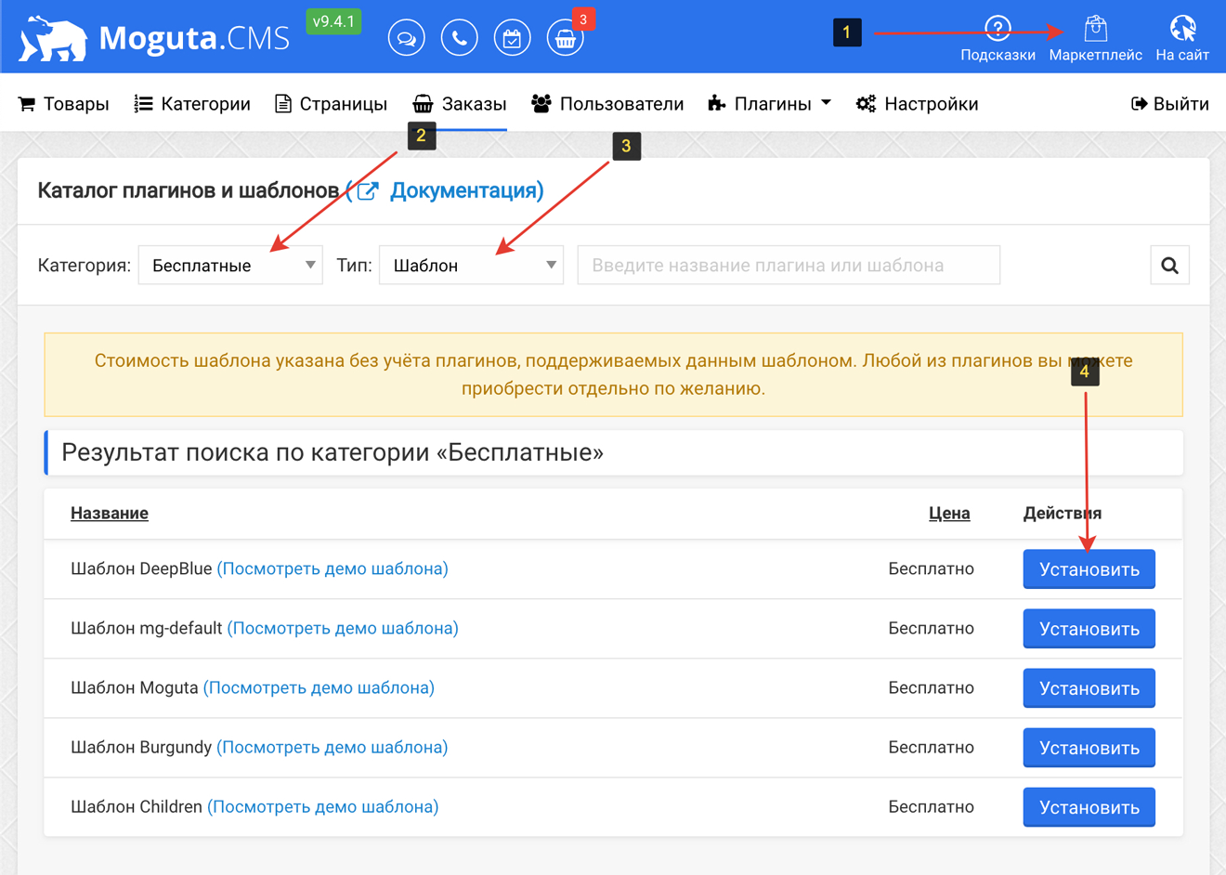Open the chat messages icon in top bar

pos(406,37)
